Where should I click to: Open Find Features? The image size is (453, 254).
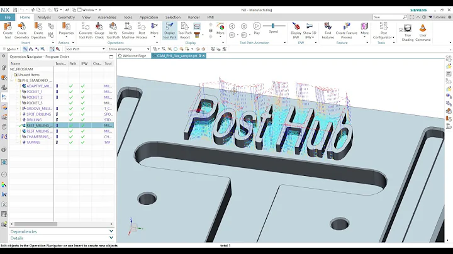pyautogui.click(x=328, y=31)
